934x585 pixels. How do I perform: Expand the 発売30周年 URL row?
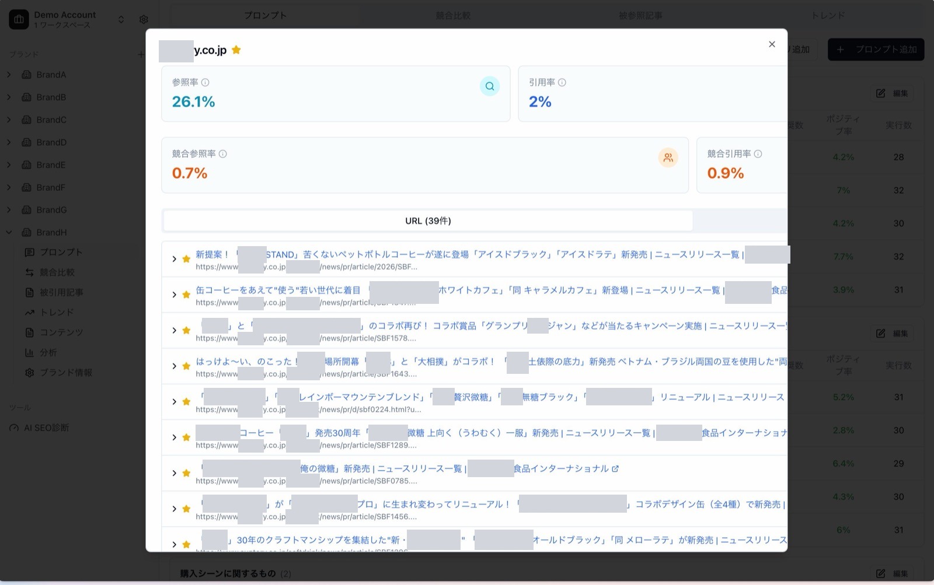tap(174, 437)
